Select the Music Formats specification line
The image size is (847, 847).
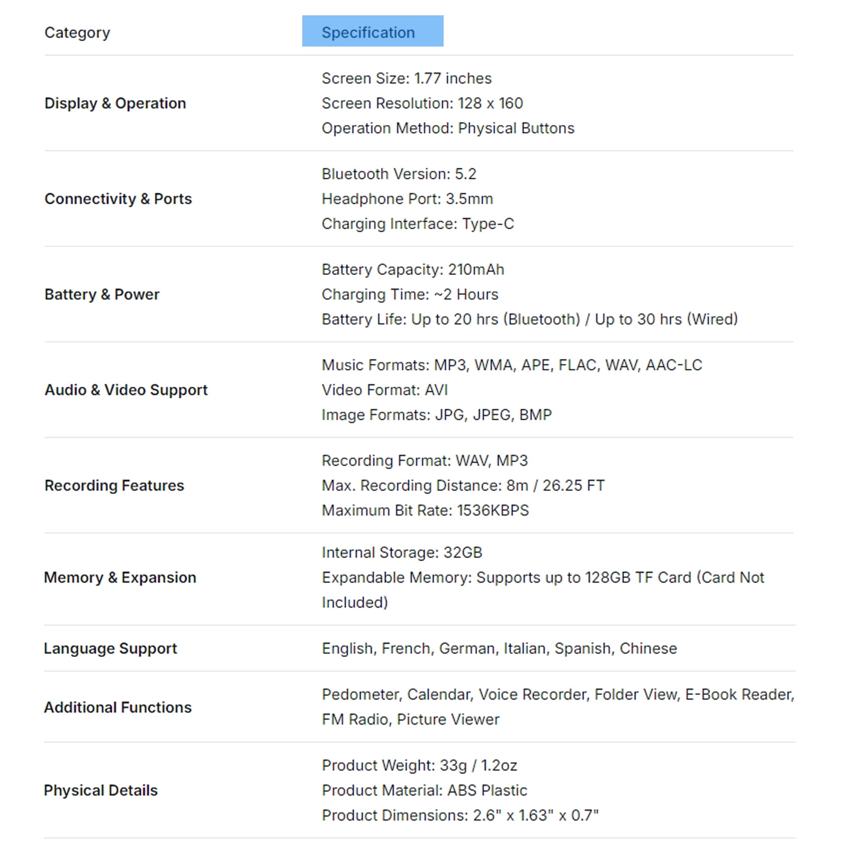pos(512,365)
